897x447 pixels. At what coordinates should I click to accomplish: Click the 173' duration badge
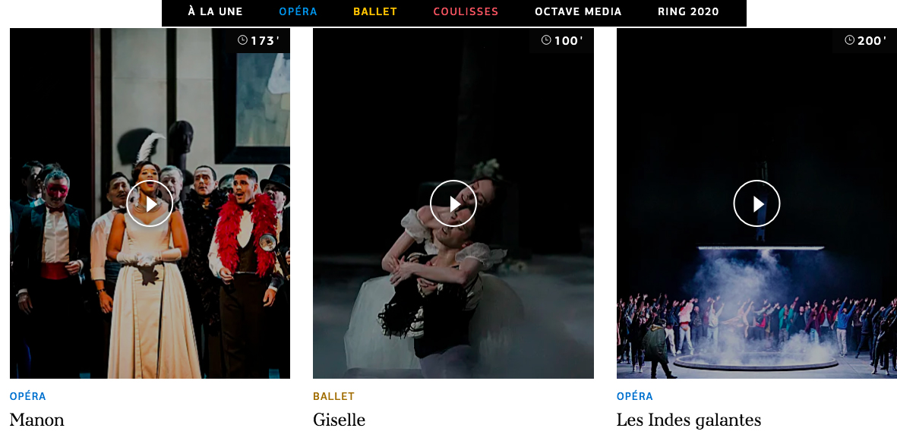pos(258,40)
